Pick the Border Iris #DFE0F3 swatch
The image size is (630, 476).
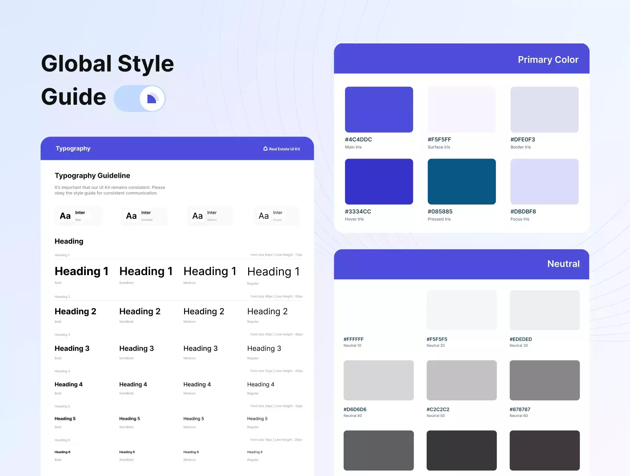pos(544,110)
